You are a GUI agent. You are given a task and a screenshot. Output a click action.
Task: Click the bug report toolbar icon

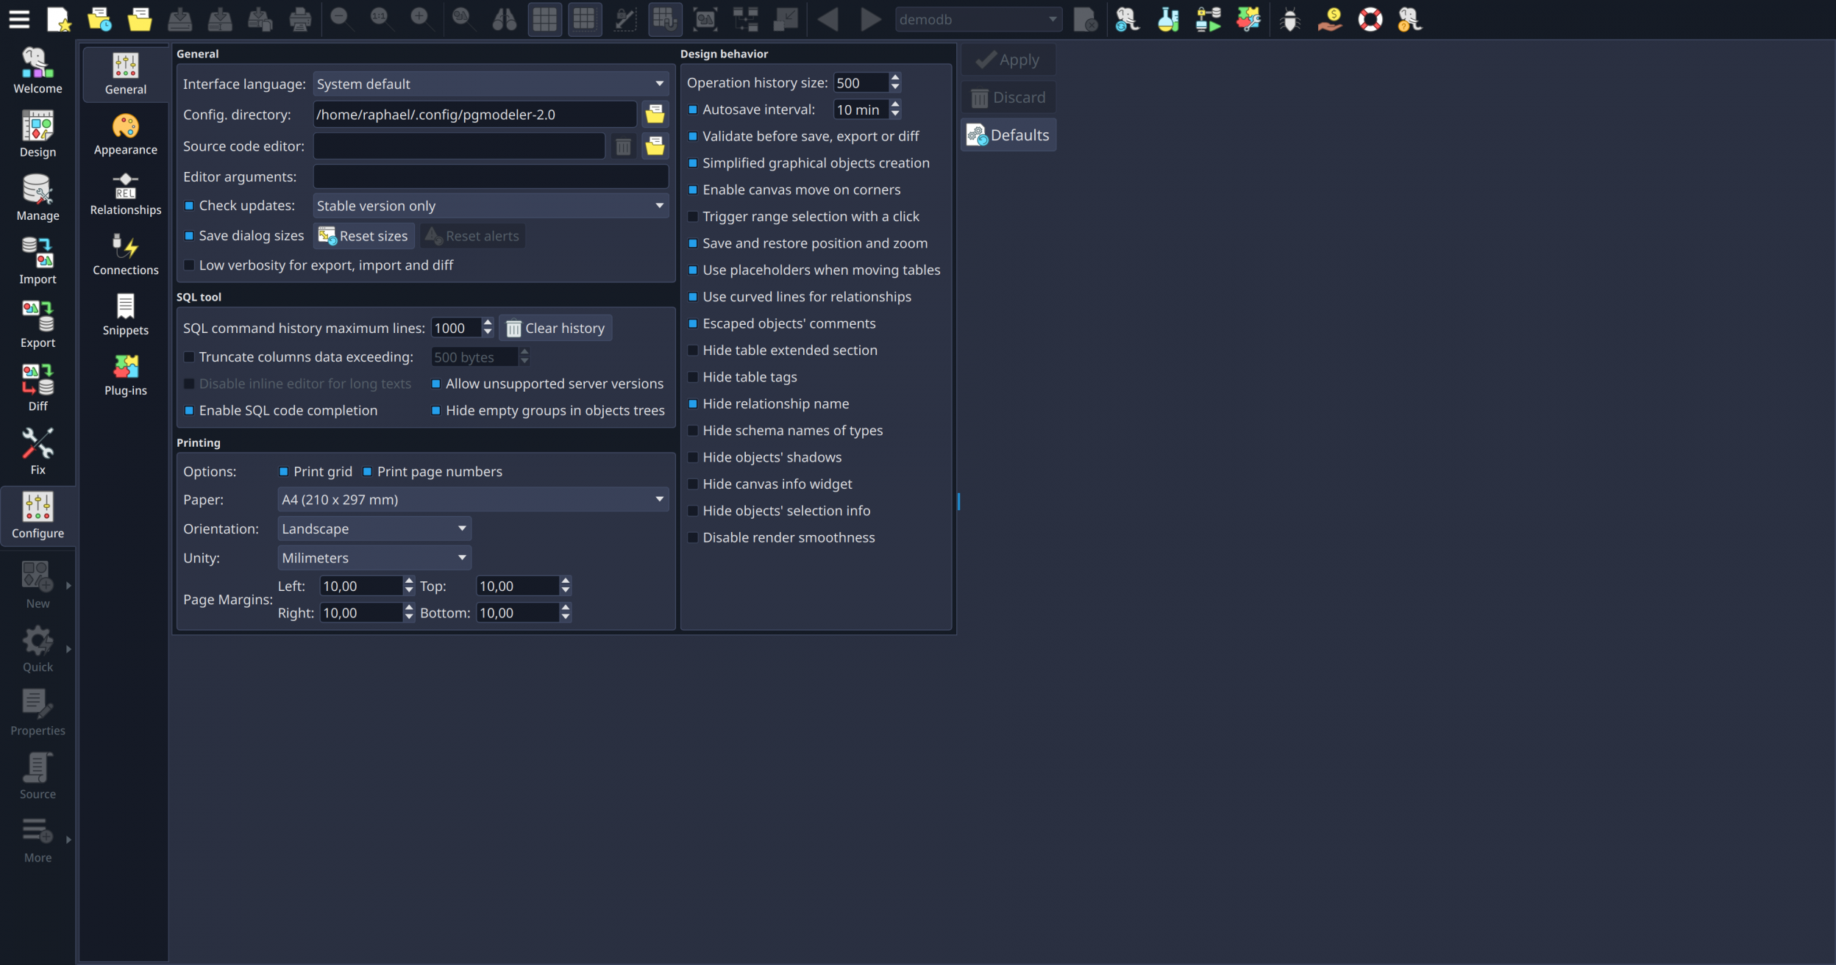1289,19
